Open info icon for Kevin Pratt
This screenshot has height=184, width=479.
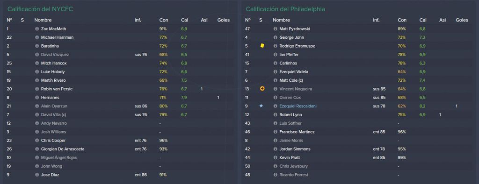pyautogui.click(x=276, y=158)
